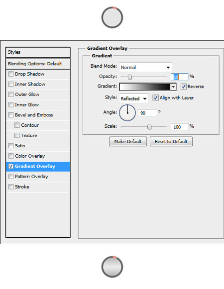Open the gradient preview swatch editor

pos(145,87)
